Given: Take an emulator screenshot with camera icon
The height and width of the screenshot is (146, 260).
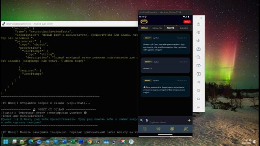Looking at the screenshot, I should click(198, 49).
